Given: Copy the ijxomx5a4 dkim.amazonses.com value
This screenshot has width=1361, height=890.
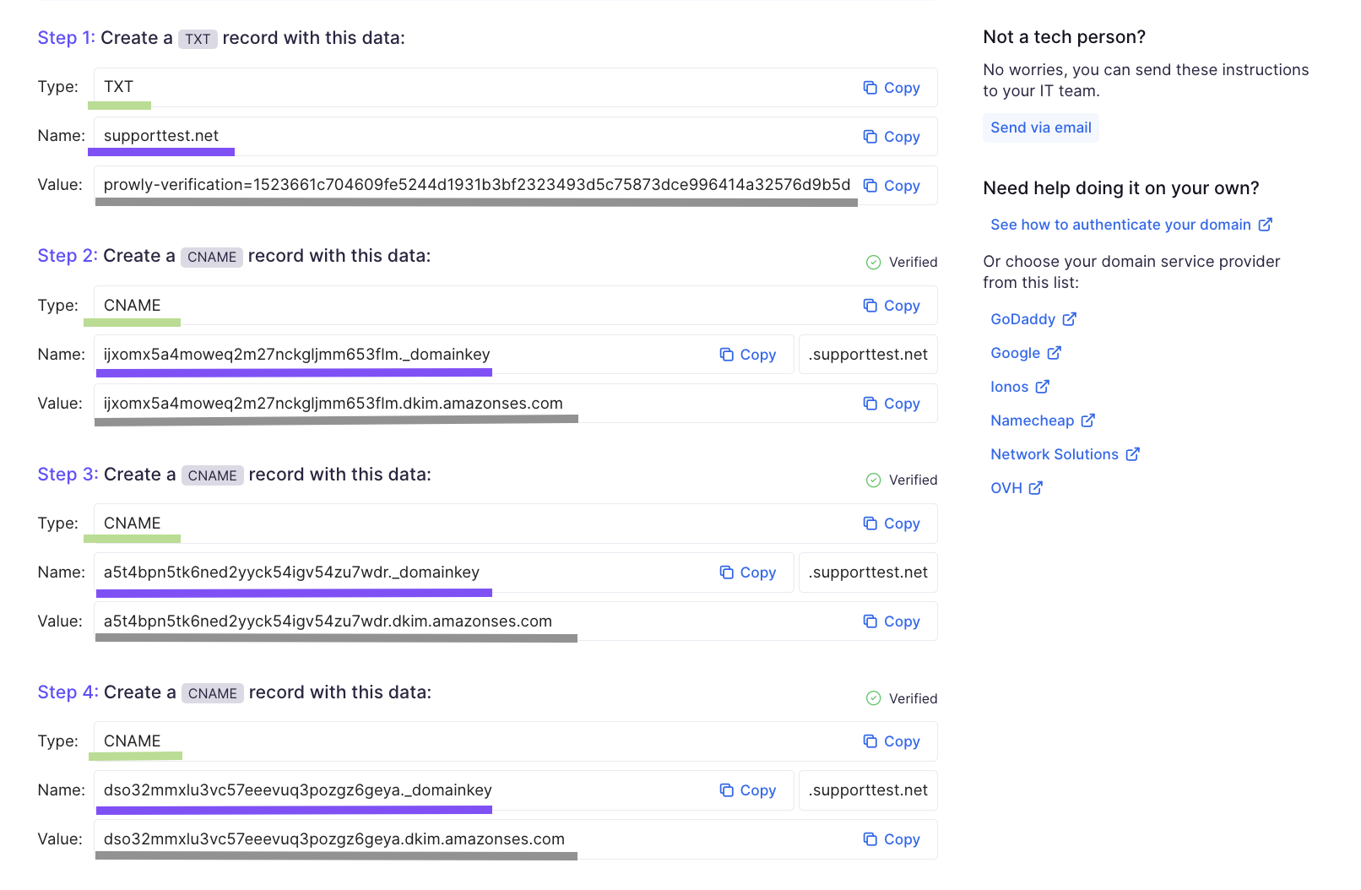Looking at the screenshot, I should [891, 404].
